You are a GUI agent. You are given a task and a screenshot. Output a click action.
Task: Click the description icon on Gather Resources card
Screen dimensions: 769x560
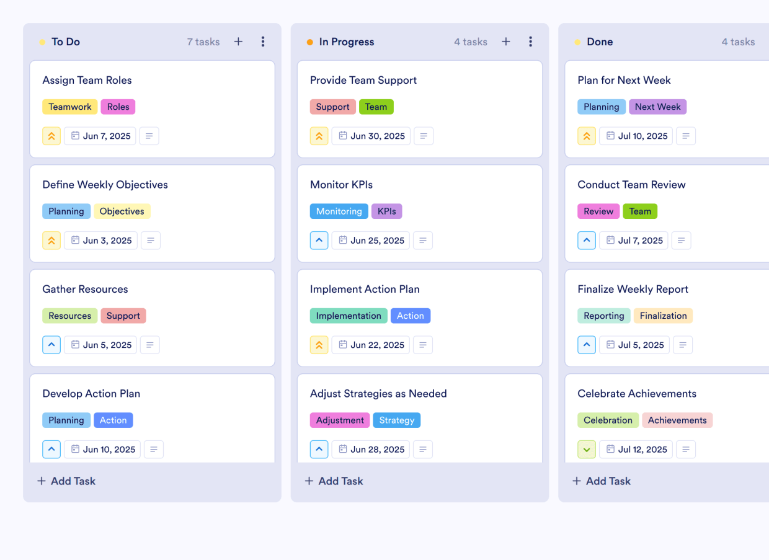[x=149, y=345]
